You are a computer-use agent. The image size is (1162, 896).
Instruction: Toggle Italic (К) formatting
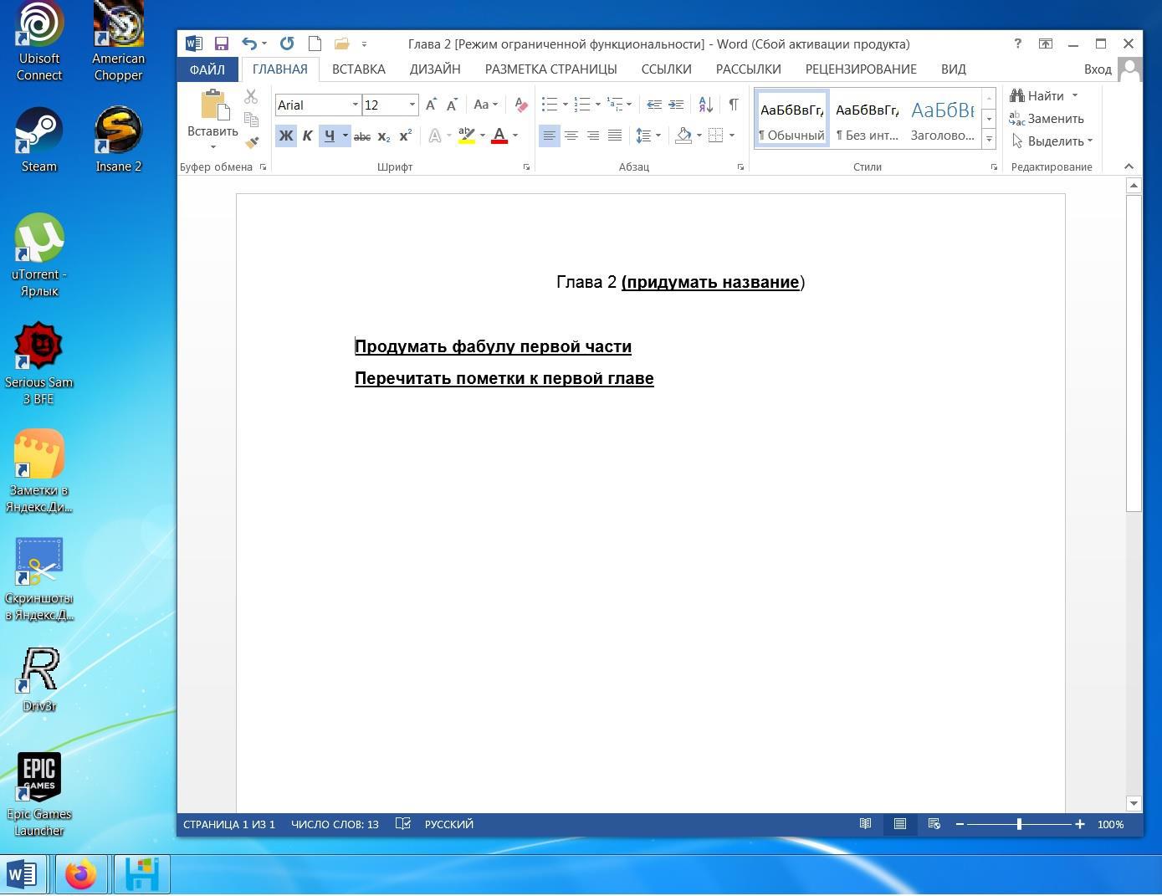click(x=307, y=136)
